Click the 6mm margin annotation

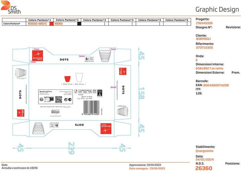pyautogui.click(x=113, y=87)
